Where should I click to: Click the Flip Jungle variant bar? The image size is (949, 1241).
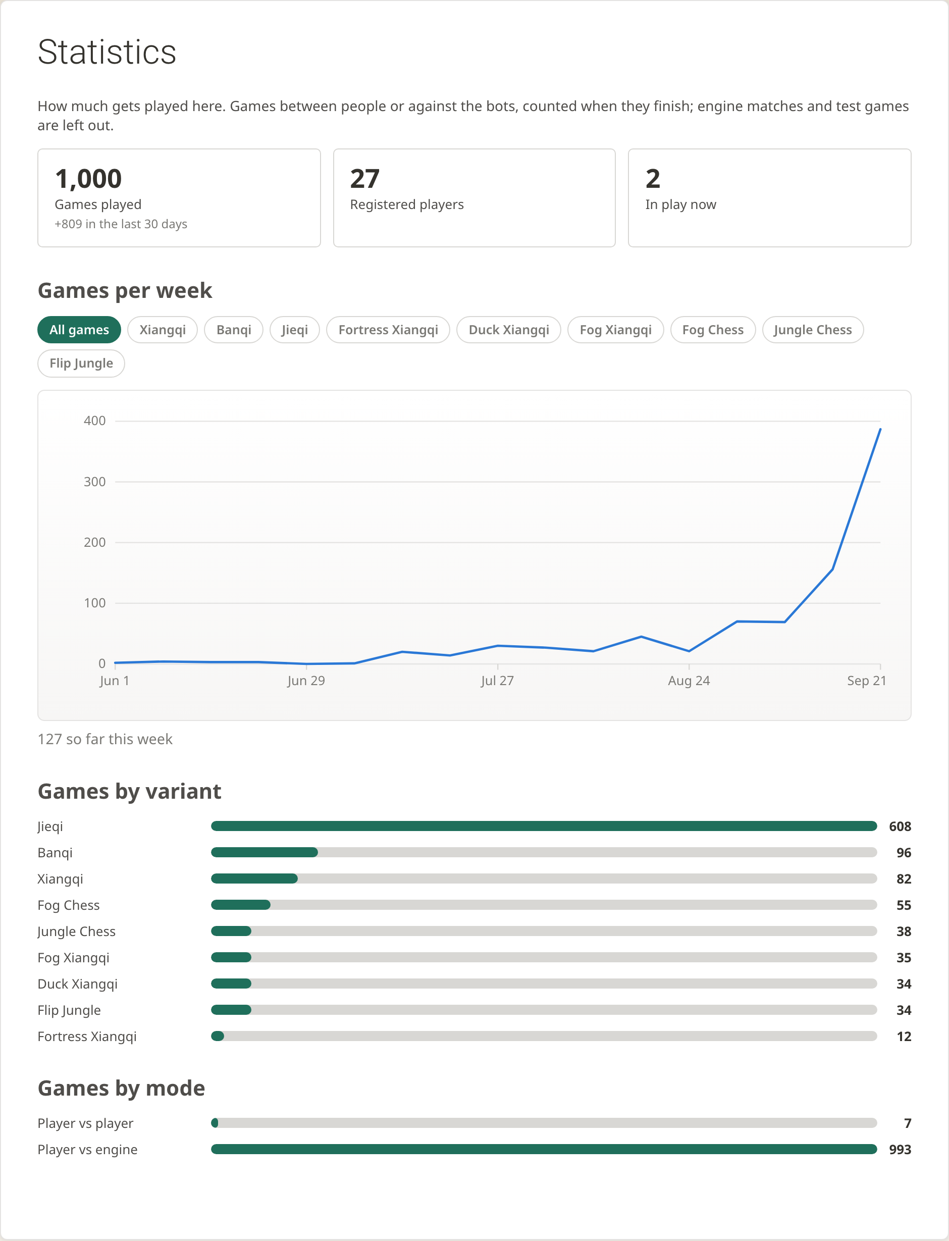(544, 1010)
